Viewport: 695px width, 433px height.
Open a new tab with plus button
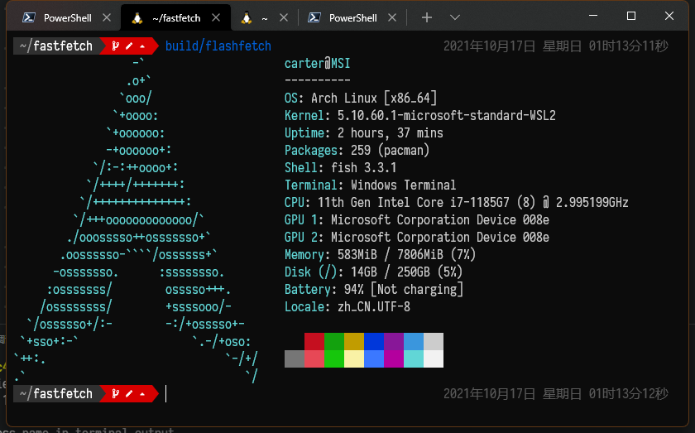click(427, 17)
